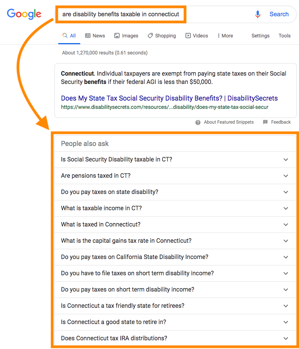Select the All results tab
The height and width of the screenshot is (349, 299).
click(x=69, y=36)
